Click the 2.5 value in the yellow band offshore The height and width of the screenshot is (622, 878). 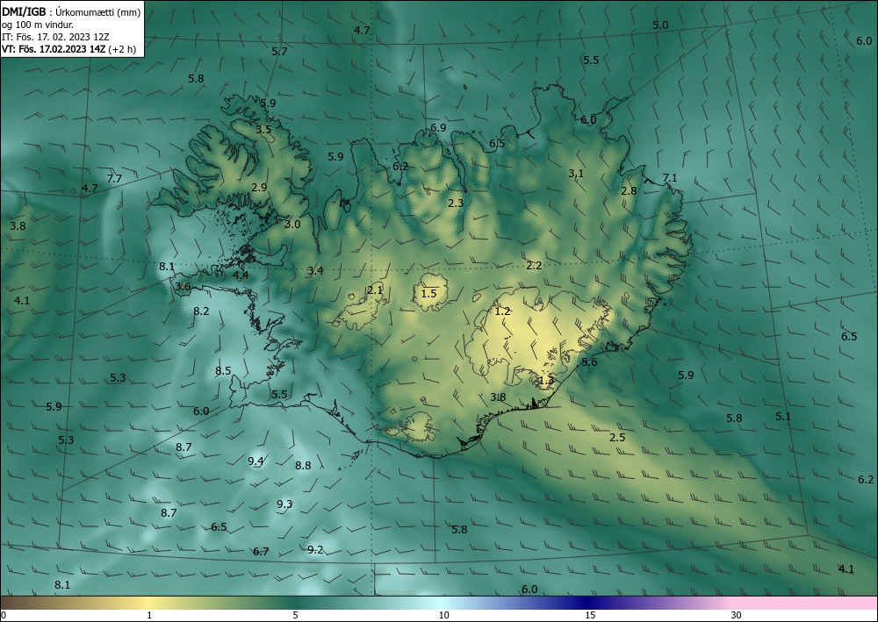tap(617, 438)
